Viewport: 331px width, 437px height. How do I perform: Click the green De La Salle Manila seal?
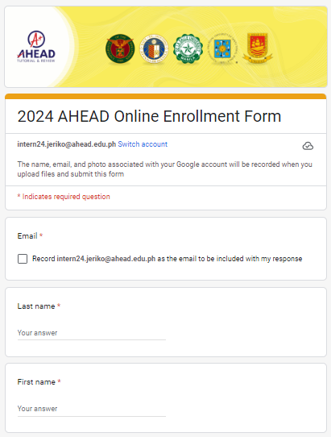(188, 48)
